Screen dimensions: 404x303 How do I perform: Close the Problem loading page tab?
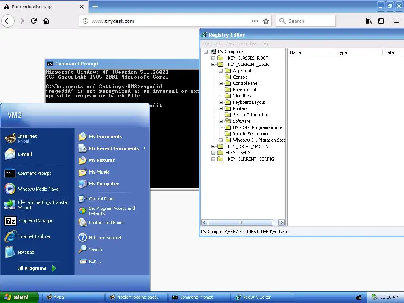pos(82,7)
